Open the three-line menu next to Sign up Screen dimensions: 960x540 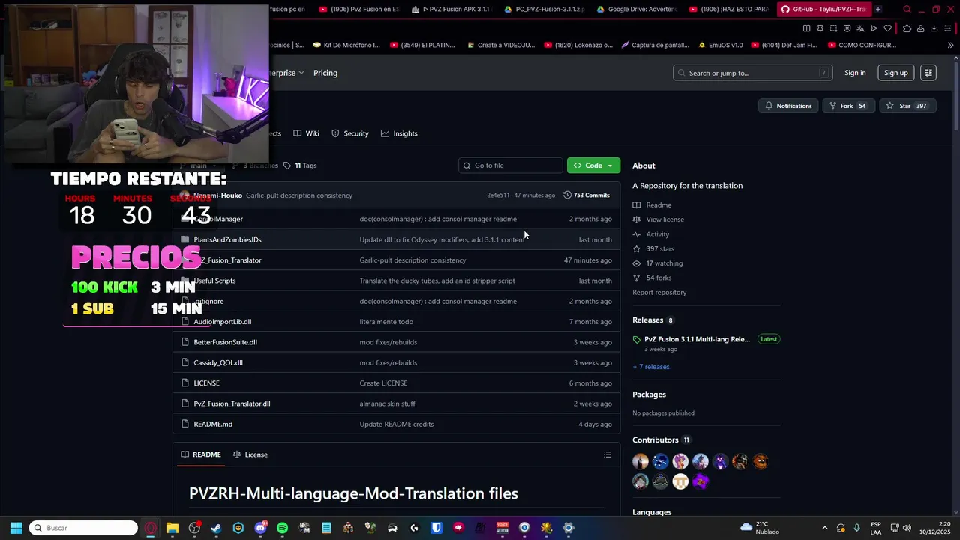click(x=928, y=73)
